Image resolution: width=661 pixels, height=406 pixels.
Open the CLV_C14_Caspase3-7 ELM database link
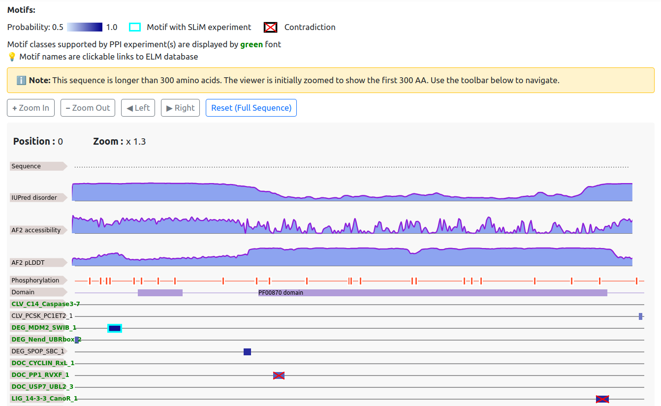pos(45,304)
